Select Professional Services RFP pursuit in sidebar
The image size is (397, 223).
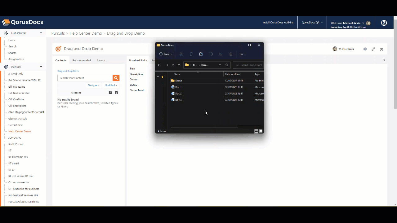(23, 195)
